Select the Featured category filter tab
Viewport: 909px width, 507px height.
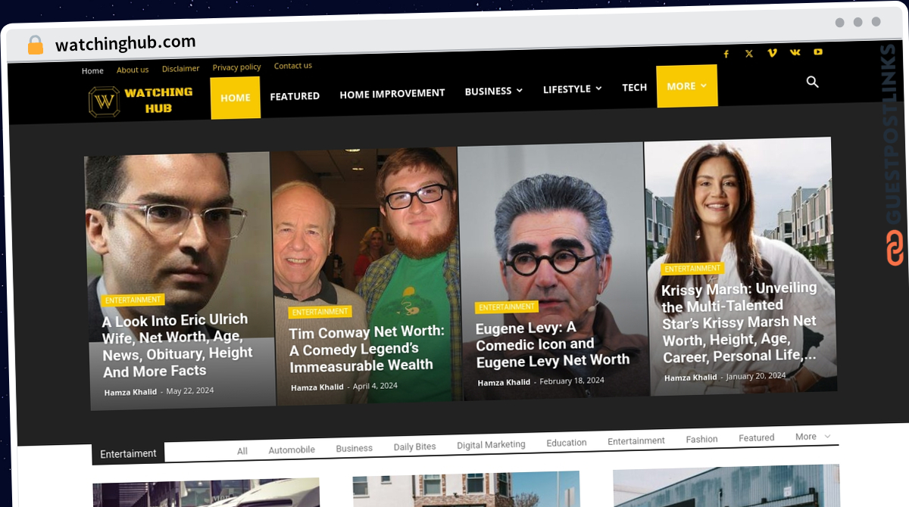(x=757, y=437)
